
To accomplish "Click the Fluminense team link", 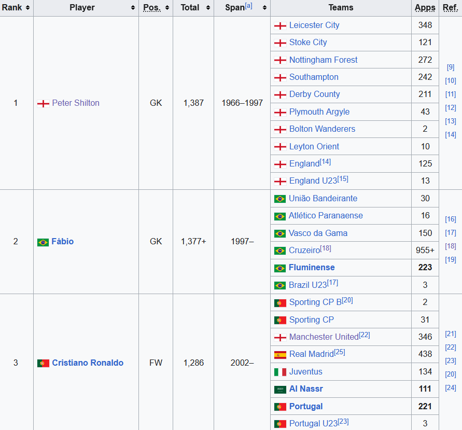I will (312, 267).
